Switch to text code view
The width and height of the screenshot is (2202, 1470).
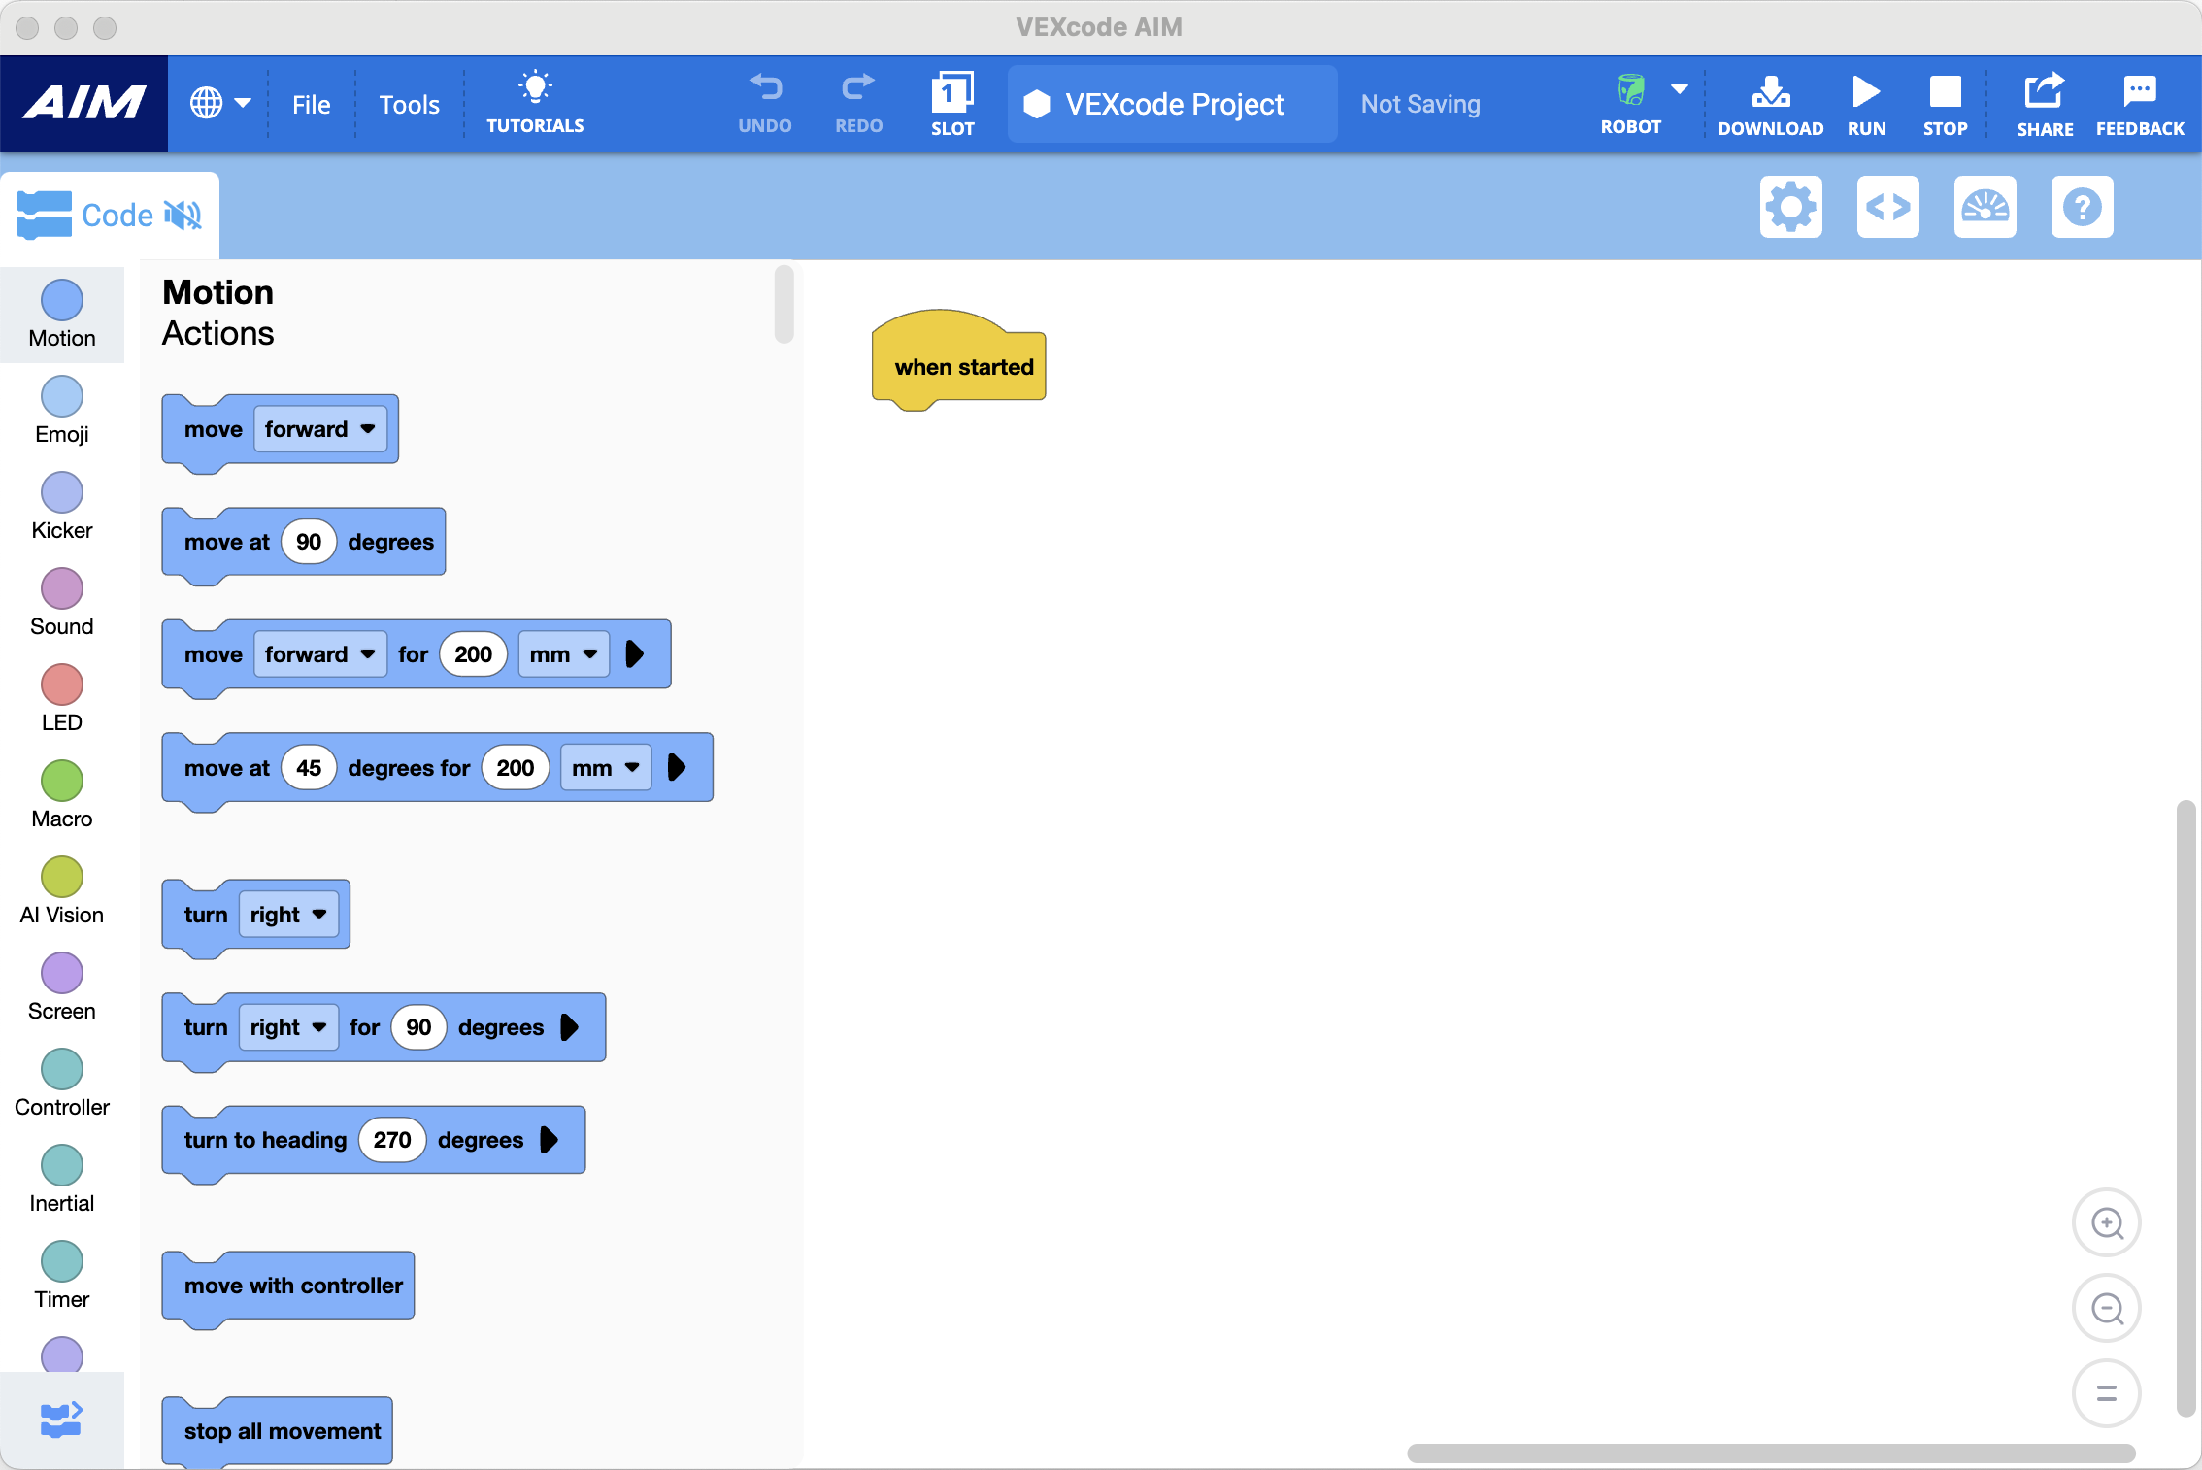tap(1887, 207)
